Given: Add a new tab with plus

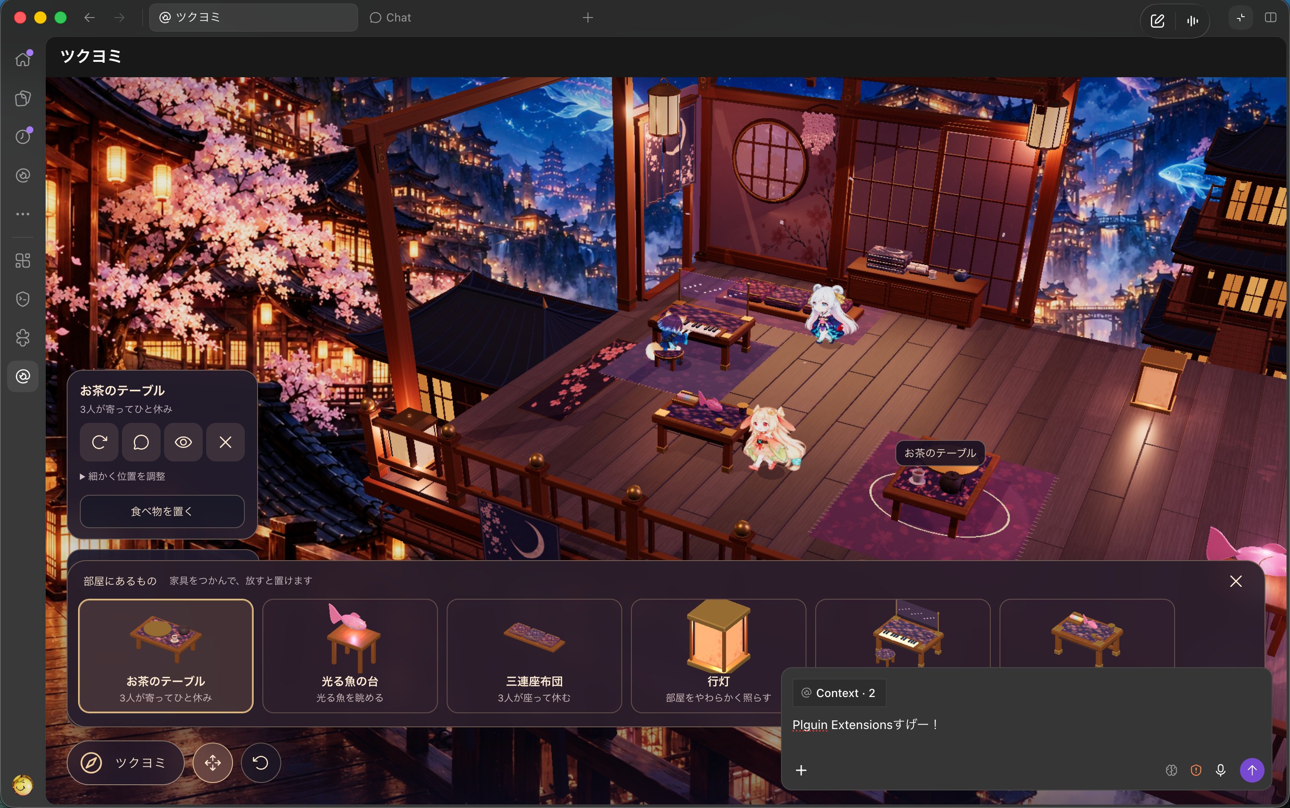Looking at the screenshot, I should pos(588,18).
